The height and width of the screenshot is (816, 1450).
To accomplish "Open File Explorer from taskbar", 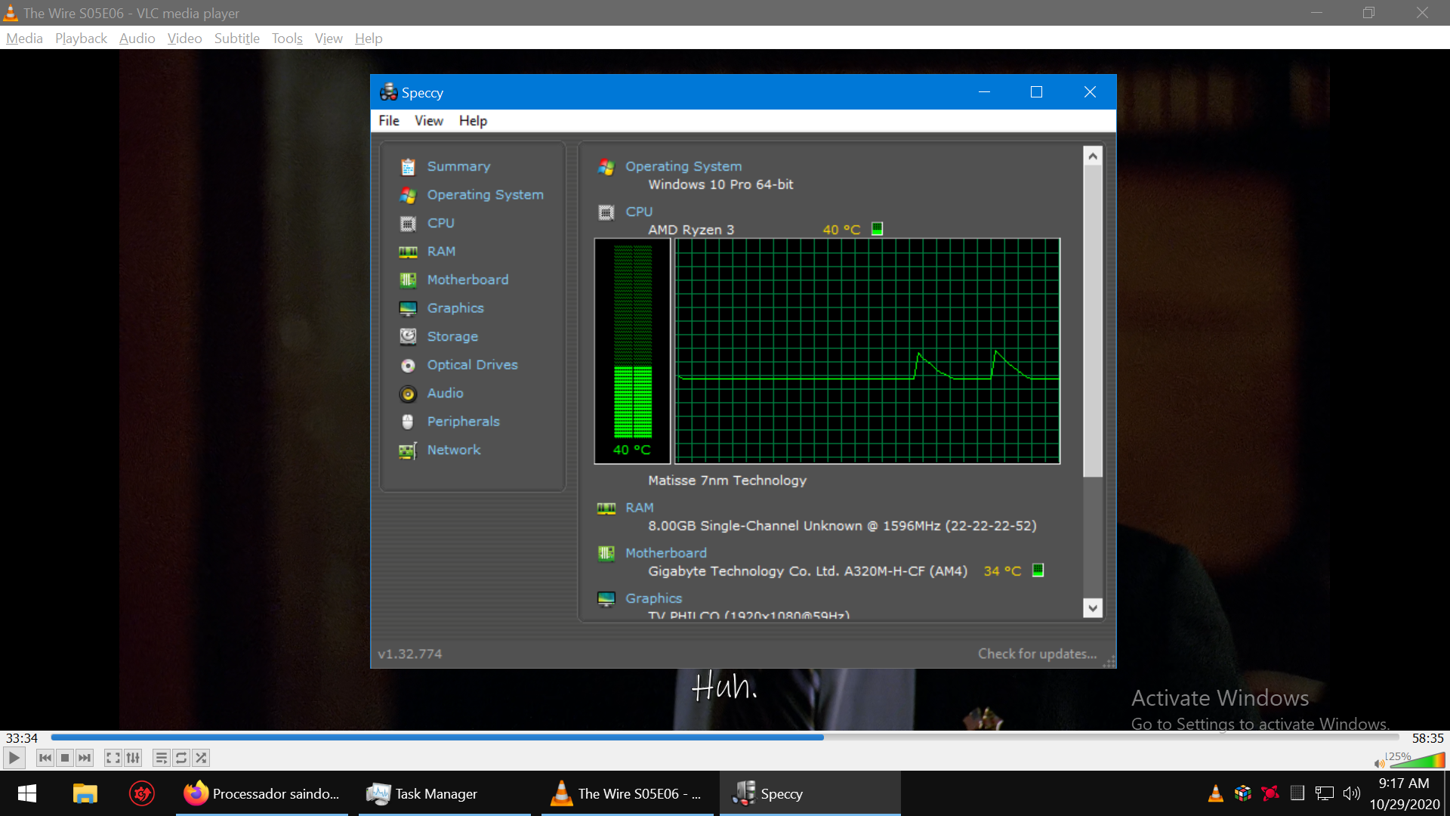I will pyautogui.click(x=85, y=793).
